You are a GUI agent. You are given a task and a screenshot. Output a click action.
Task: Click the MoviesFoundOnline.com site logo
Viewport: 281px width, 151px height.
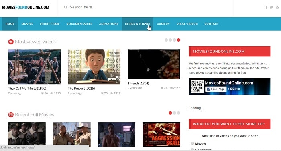coord(26,8)
